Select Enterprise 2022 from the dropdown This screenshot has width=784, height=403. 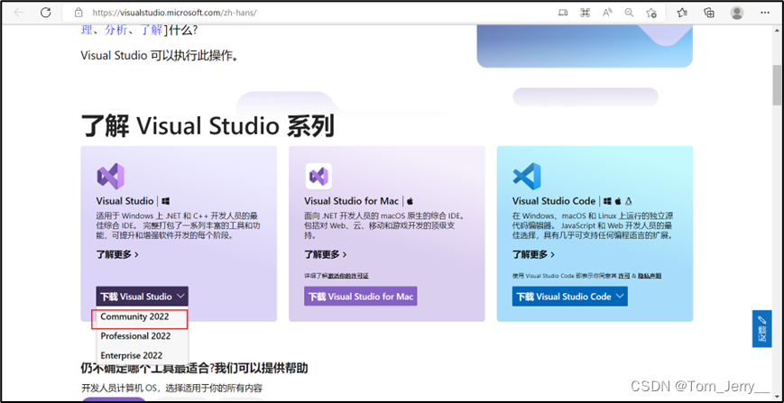(142, 355)
